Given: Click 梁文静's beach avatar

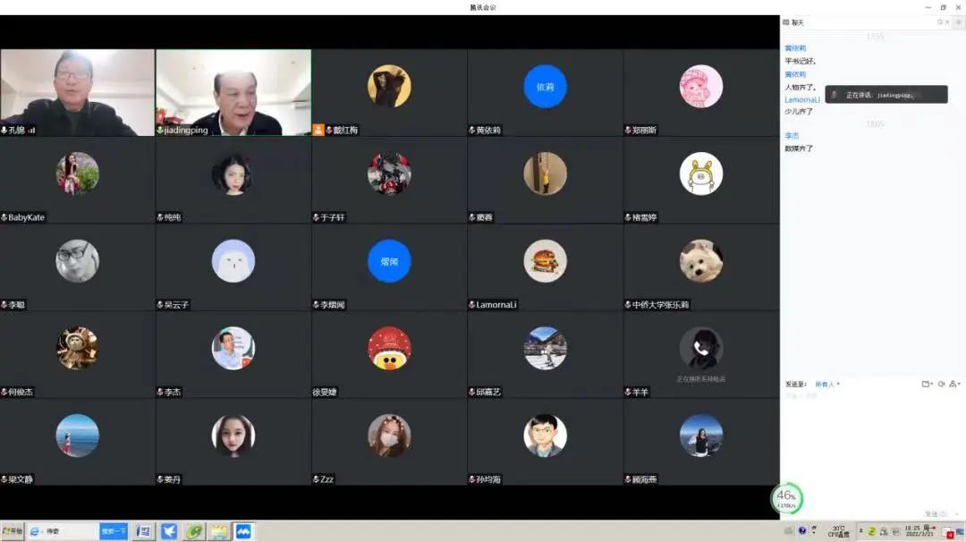Looking at the screenshot, I should click(x=78, y=436).
